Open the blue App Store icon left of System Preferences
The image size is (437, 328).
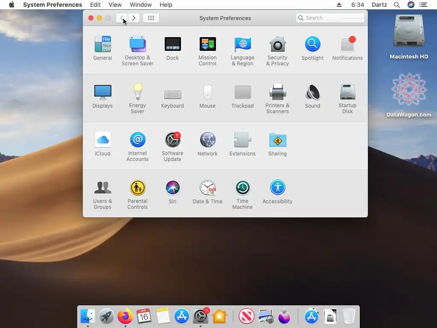coord(182,316)
